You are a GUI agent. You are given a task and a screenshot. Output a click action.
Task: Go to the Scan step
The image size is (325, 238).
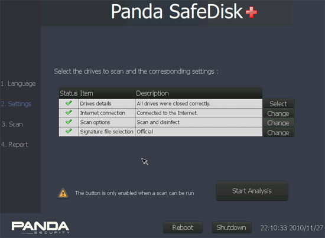pyautogui.click(x=12, y=124)
